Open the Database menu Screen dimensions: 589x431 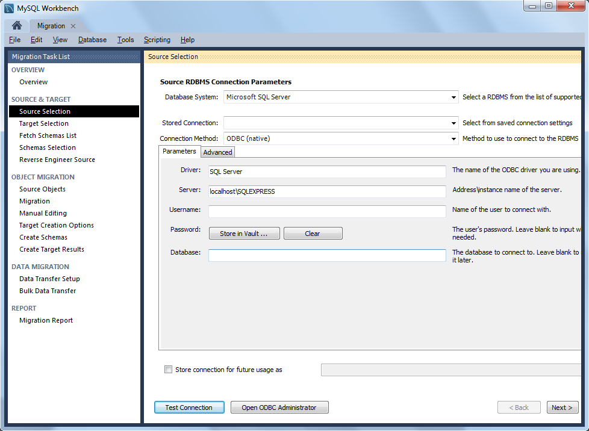(92, 40)
